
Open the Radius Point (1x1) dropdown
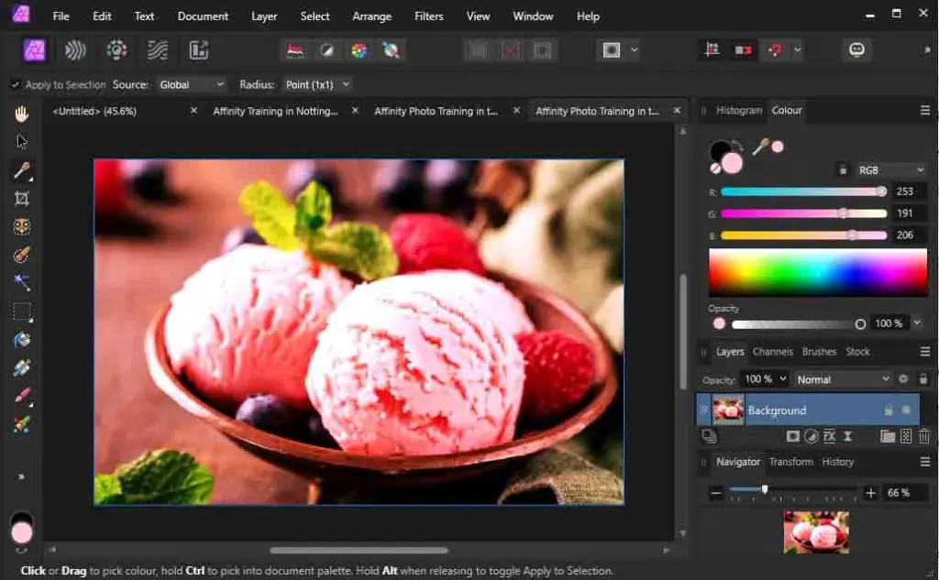pos(317,85)
